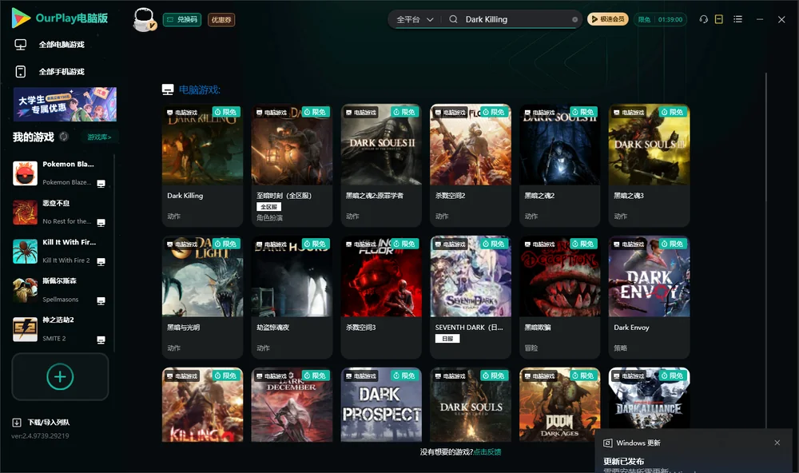This screenshot has width=799, height=473.
Task: Open Kill It With Fire 2 entry
Action: tap(60, 251)
